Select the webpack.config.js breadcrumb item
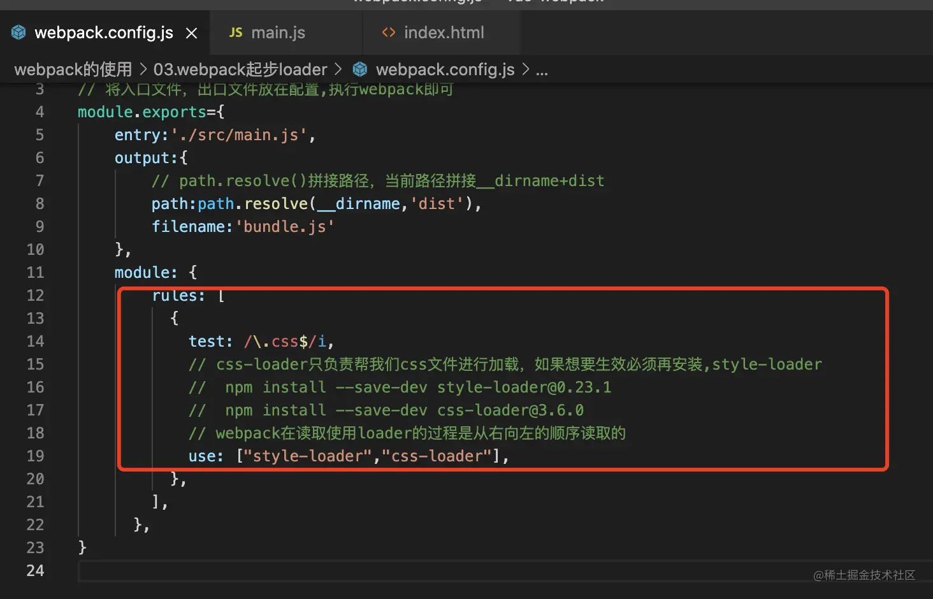 pos(445,69)
